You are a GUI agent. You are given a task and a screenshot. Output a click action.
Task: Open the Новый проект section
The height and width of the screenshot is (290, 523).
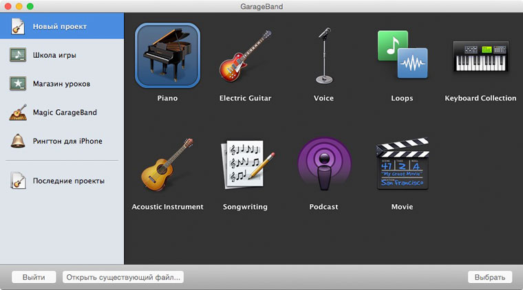tap(62, 26)
